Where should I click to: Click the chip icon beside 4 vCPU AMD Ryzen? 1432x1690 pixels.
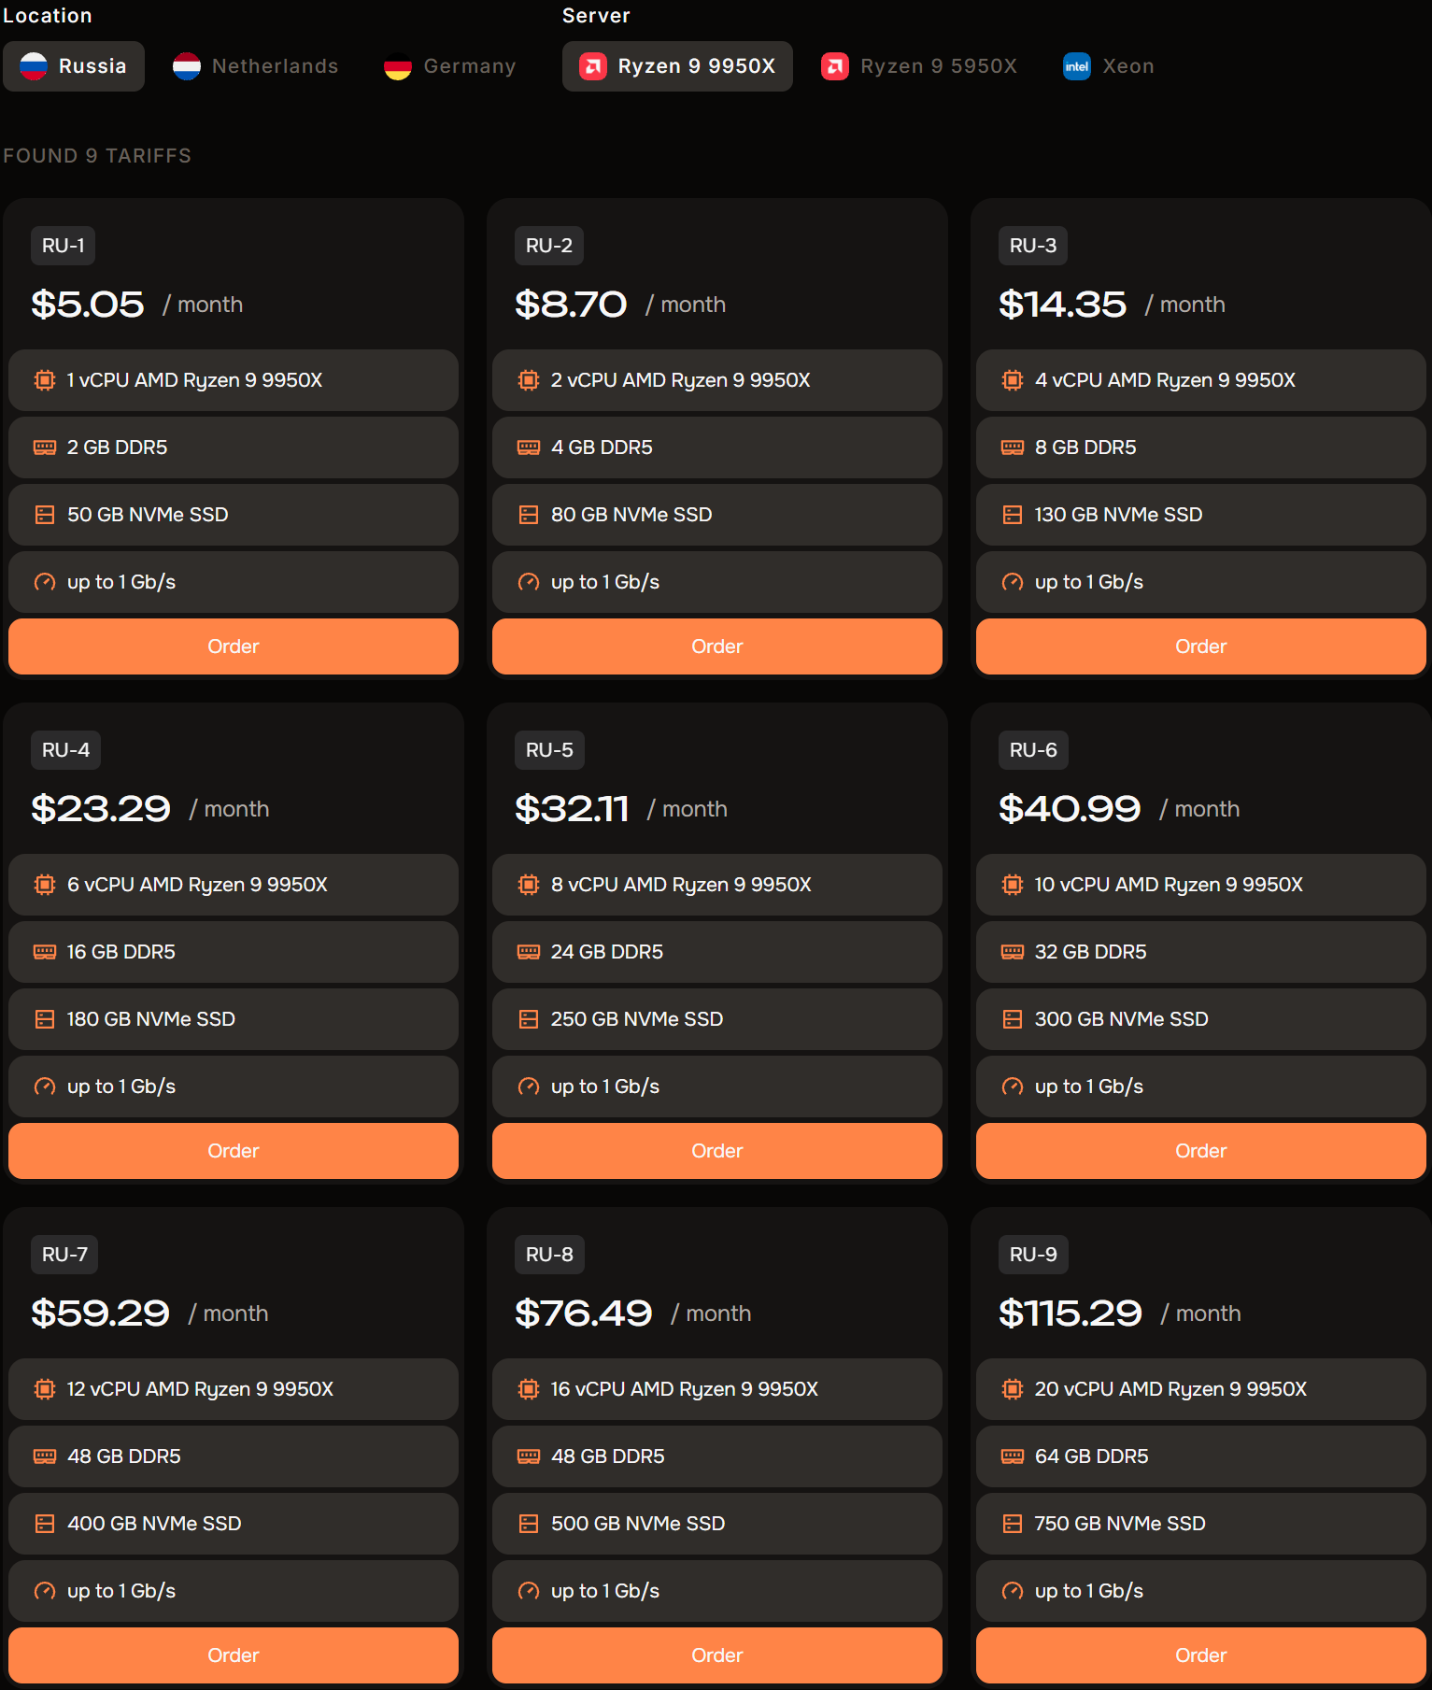1013,380
